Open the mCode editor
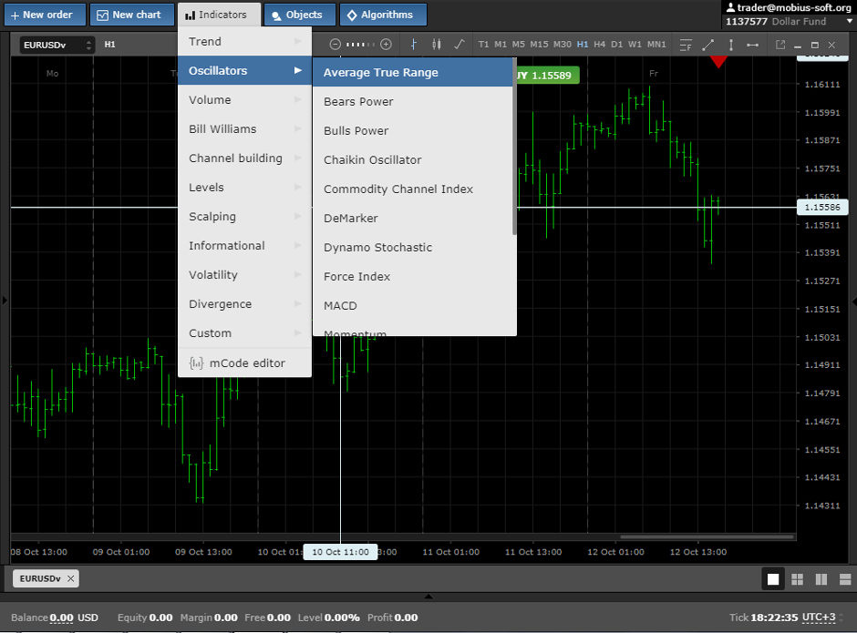 pyautogui.click(x=244, y=363)
